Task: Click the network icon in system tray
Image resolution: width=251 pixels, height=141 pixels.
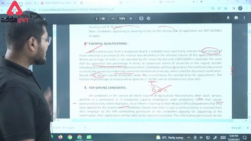Action: coord(208,137)
